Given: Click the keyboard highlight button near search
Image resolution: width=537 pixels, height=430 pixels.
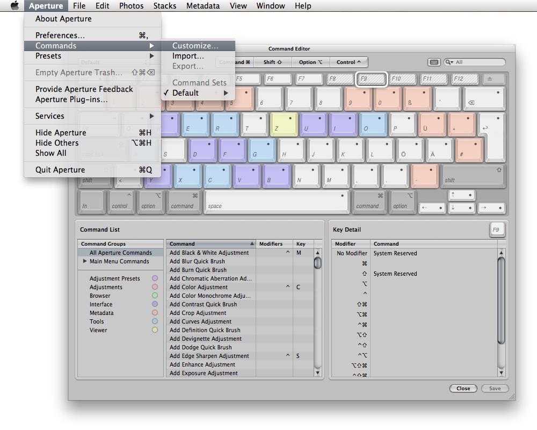Looking at the screenshot, I should 434,62.
